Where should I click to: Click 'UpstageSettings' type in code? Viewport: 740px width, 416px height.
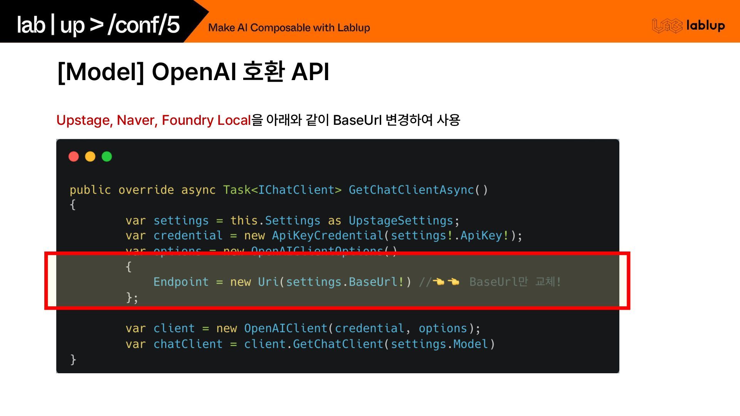click(x=401, y=221)
